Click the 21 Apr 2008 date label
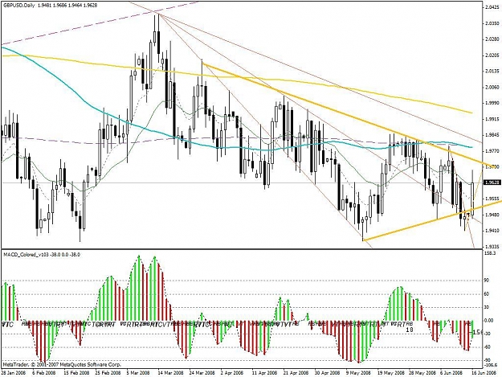 click(296, 373)
